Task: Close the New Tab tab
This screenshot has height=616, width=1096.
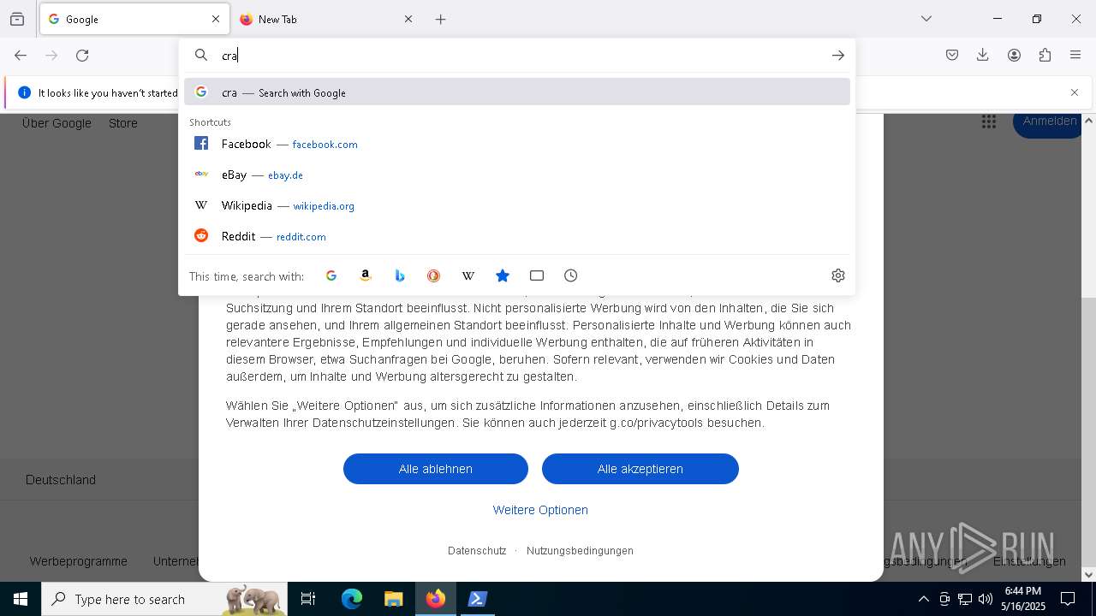Action: 408,19
